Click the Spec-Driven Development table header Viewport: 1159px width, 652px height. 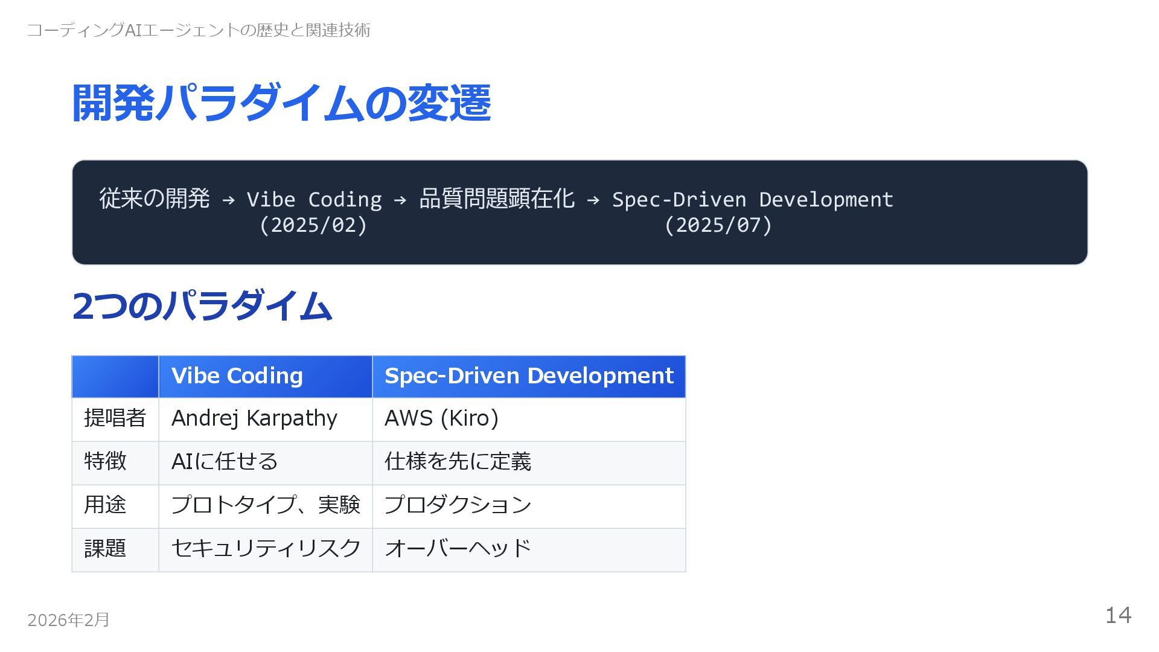[x=528, y=376]
